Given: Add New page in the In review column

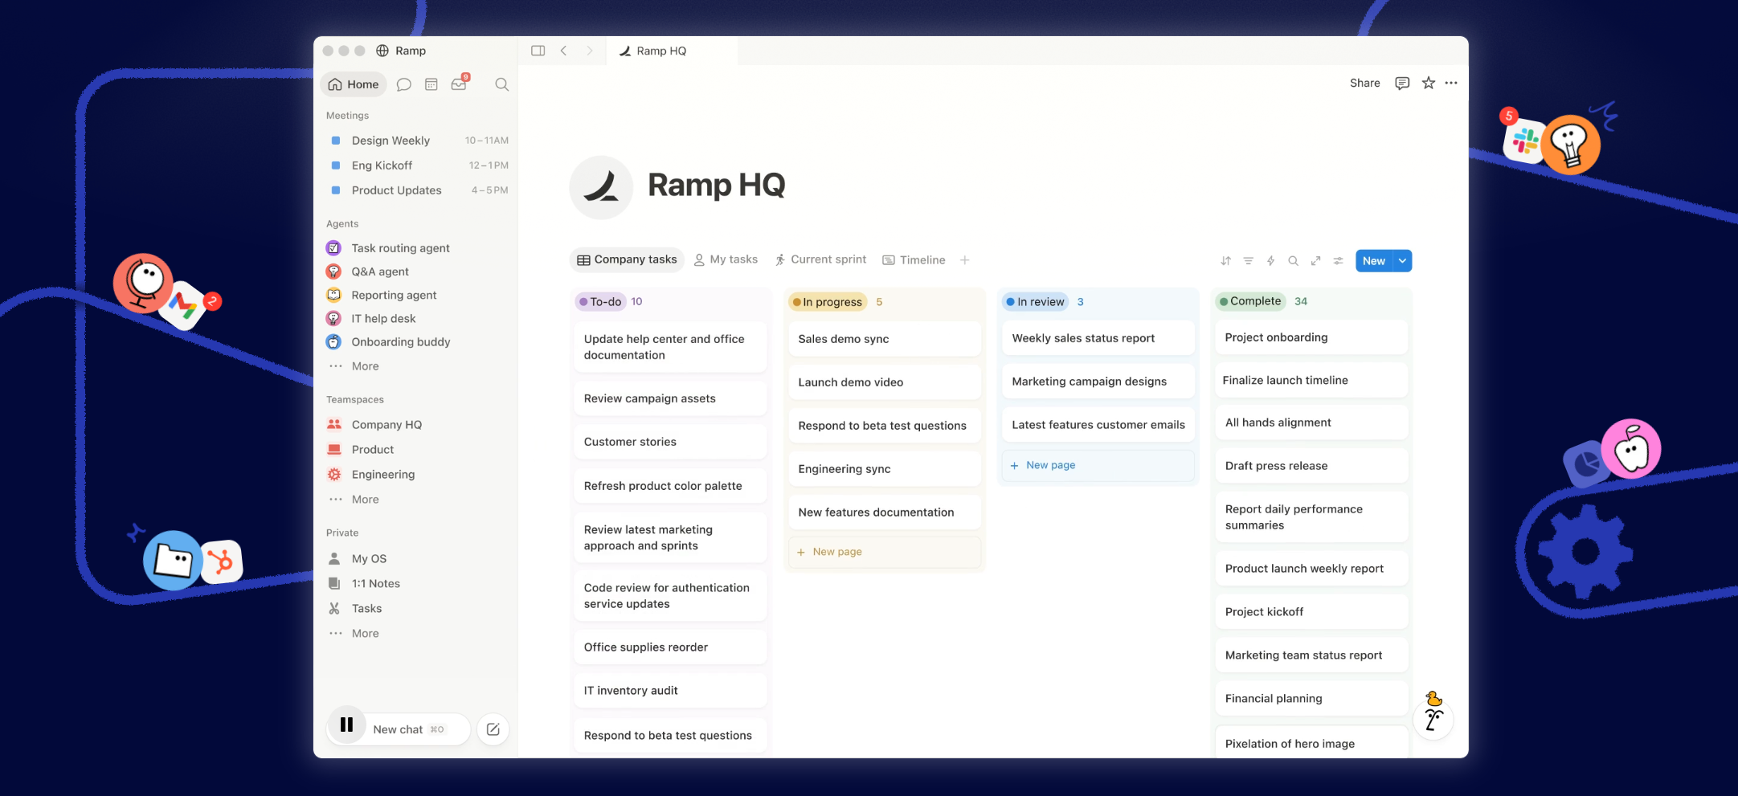Looking at the screenshot, I should tap(1098, 465).
